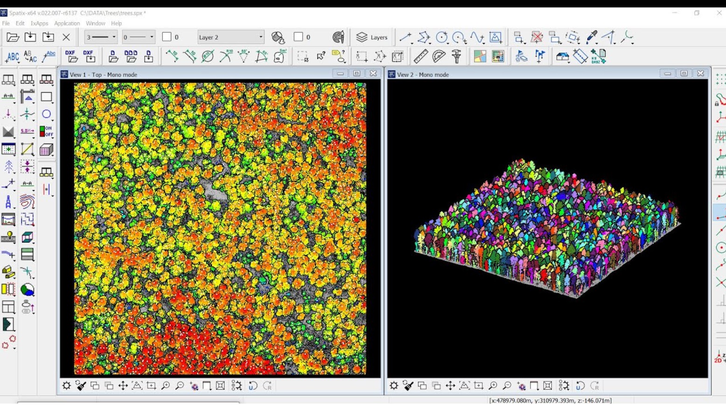Image resolution: width=726 pixels, height=405 pixels.
Task: Toggle the first color checkbox beside line style
Action: 167,37
